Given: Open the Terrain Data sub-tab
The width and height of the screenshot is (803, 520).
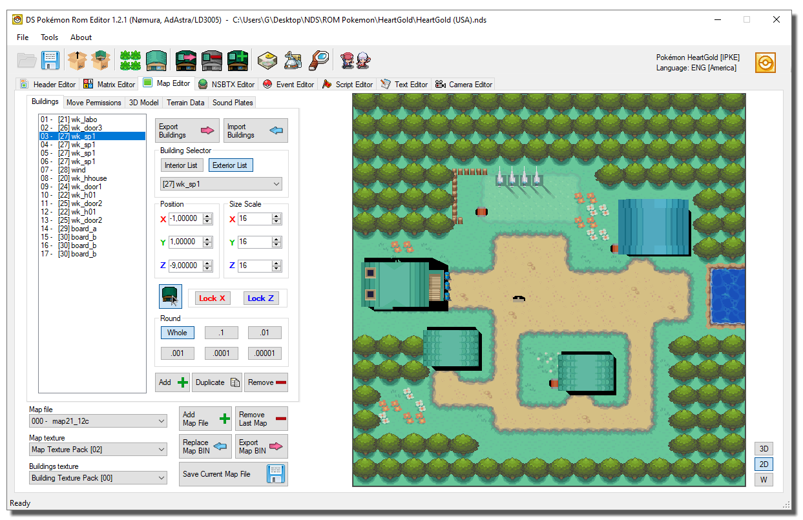Looking at the screenshot, I should pos(185,102).
